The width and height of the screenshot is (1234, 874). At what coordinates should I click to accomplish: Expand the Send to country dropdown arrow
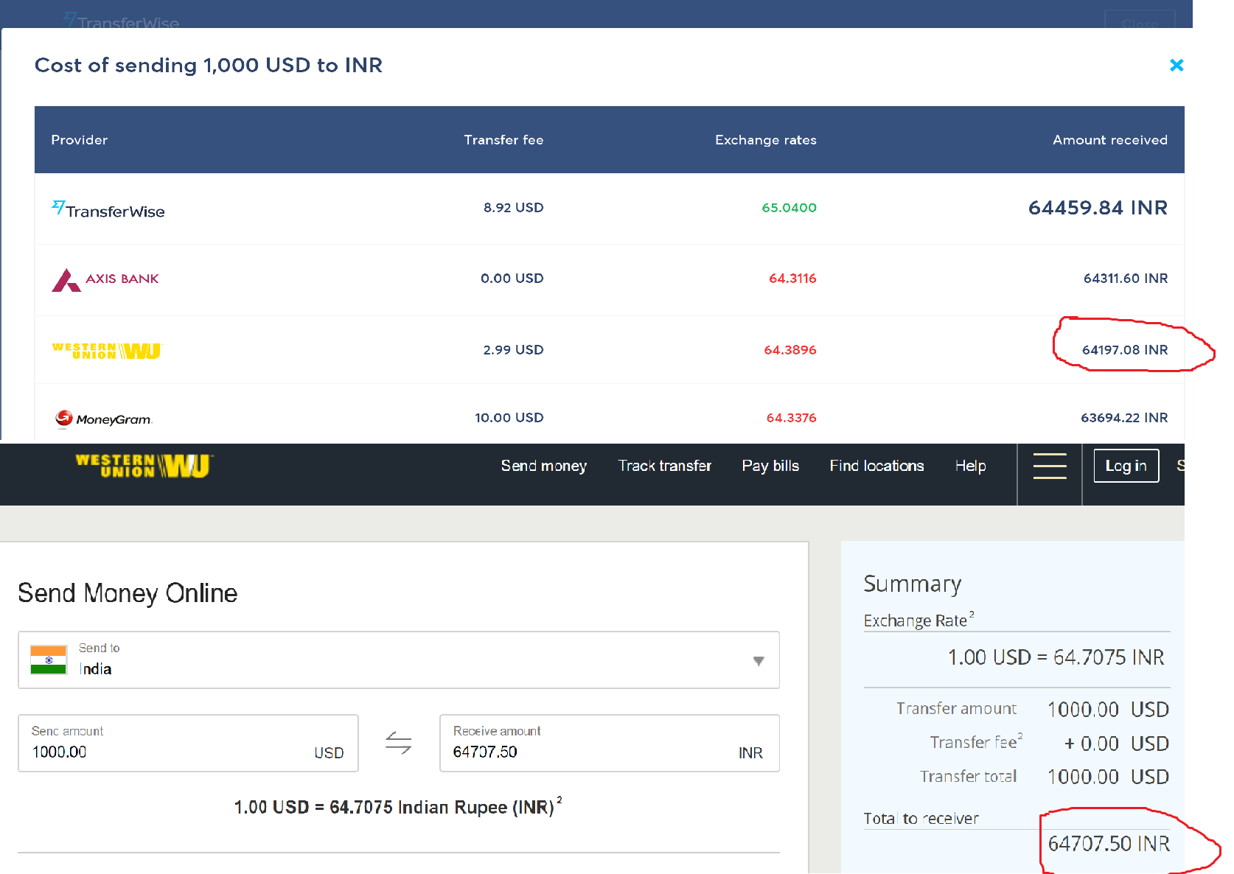coord(759,661)
